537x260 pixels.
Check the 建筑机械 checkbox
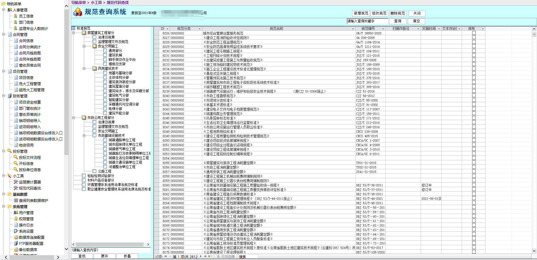coord(105,55)
